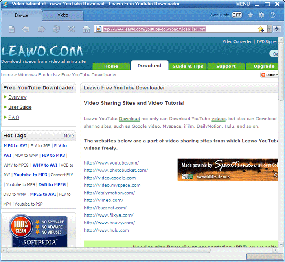Click More in Hot Tags
The image size is (285, 262).
pyautogui.click(x=69, y=136)
